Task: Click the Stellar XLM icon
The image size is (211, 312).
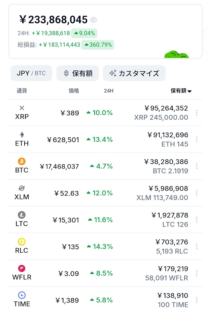Action: pyautogui.click(x=22, y=188)
